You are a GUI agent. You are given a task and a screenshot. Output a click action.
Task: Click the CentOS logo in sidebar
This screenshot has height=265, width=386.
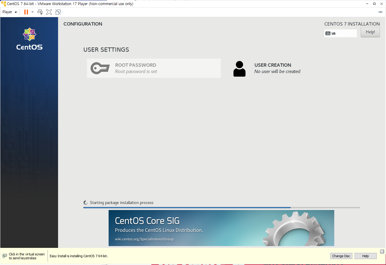pos(29,39)
